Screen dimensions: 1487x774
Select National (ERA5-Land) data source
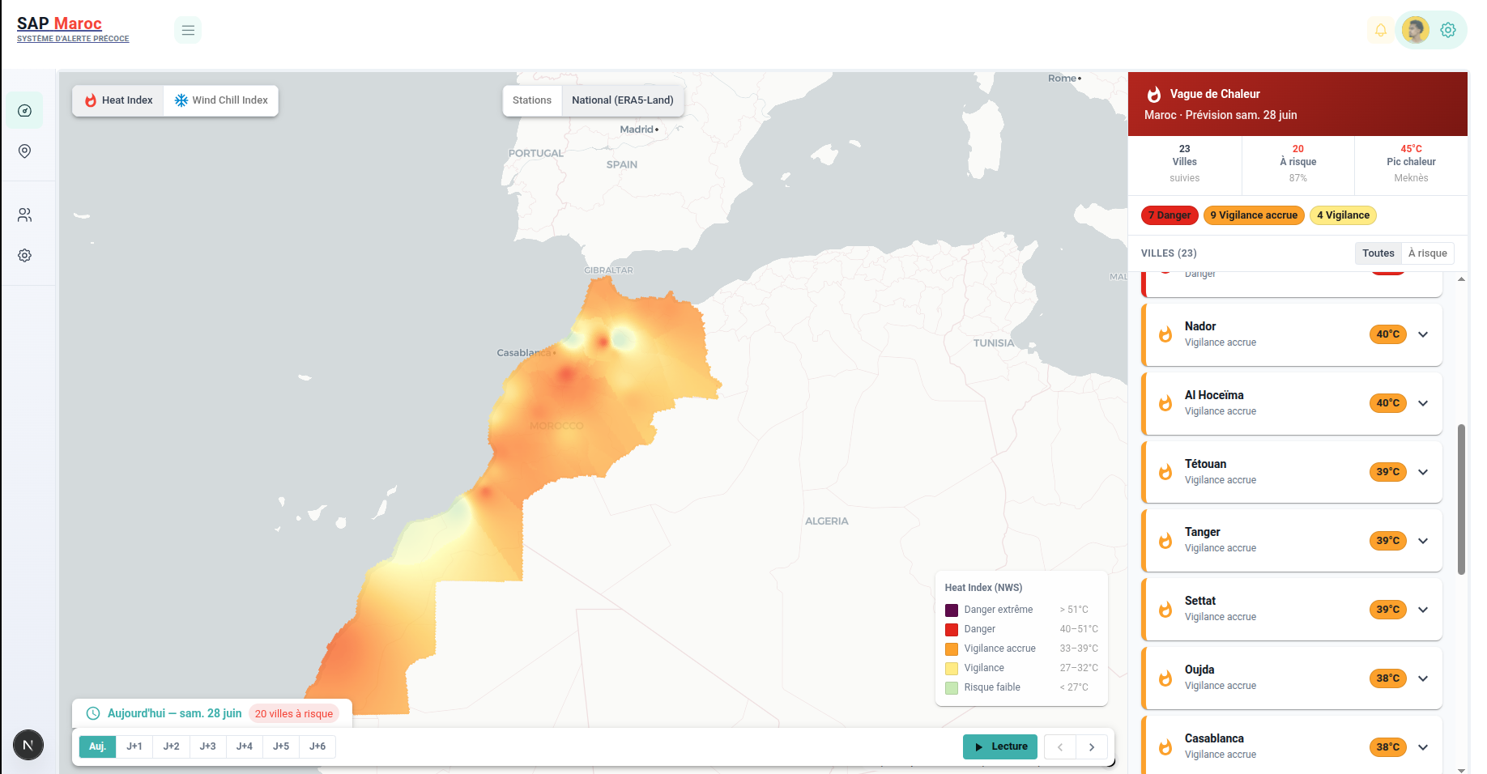623,100
